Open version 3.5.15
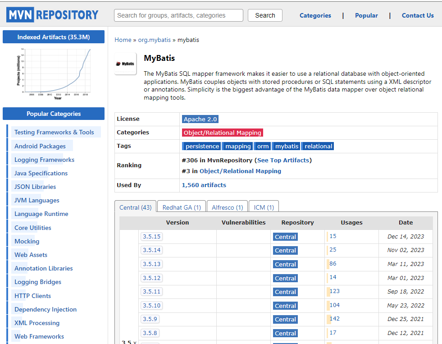The width and height of the screenshot is (442, 344). tap(152, 237)
